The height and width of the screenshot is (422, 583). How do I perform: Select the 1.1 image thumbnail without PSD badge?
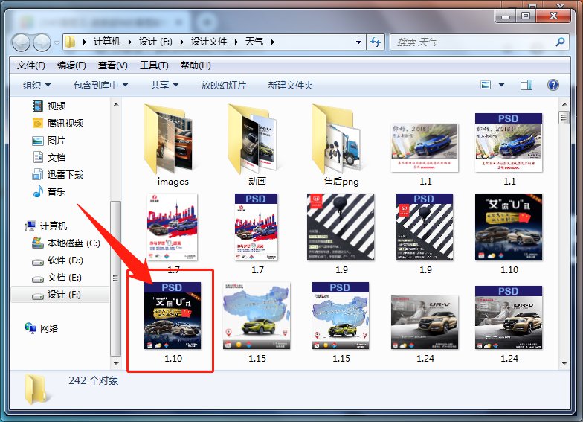(x=425, y=147)
